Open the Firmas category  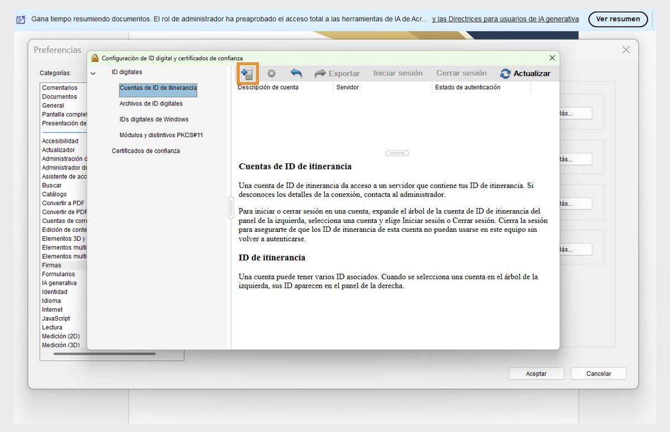[51, 265]
